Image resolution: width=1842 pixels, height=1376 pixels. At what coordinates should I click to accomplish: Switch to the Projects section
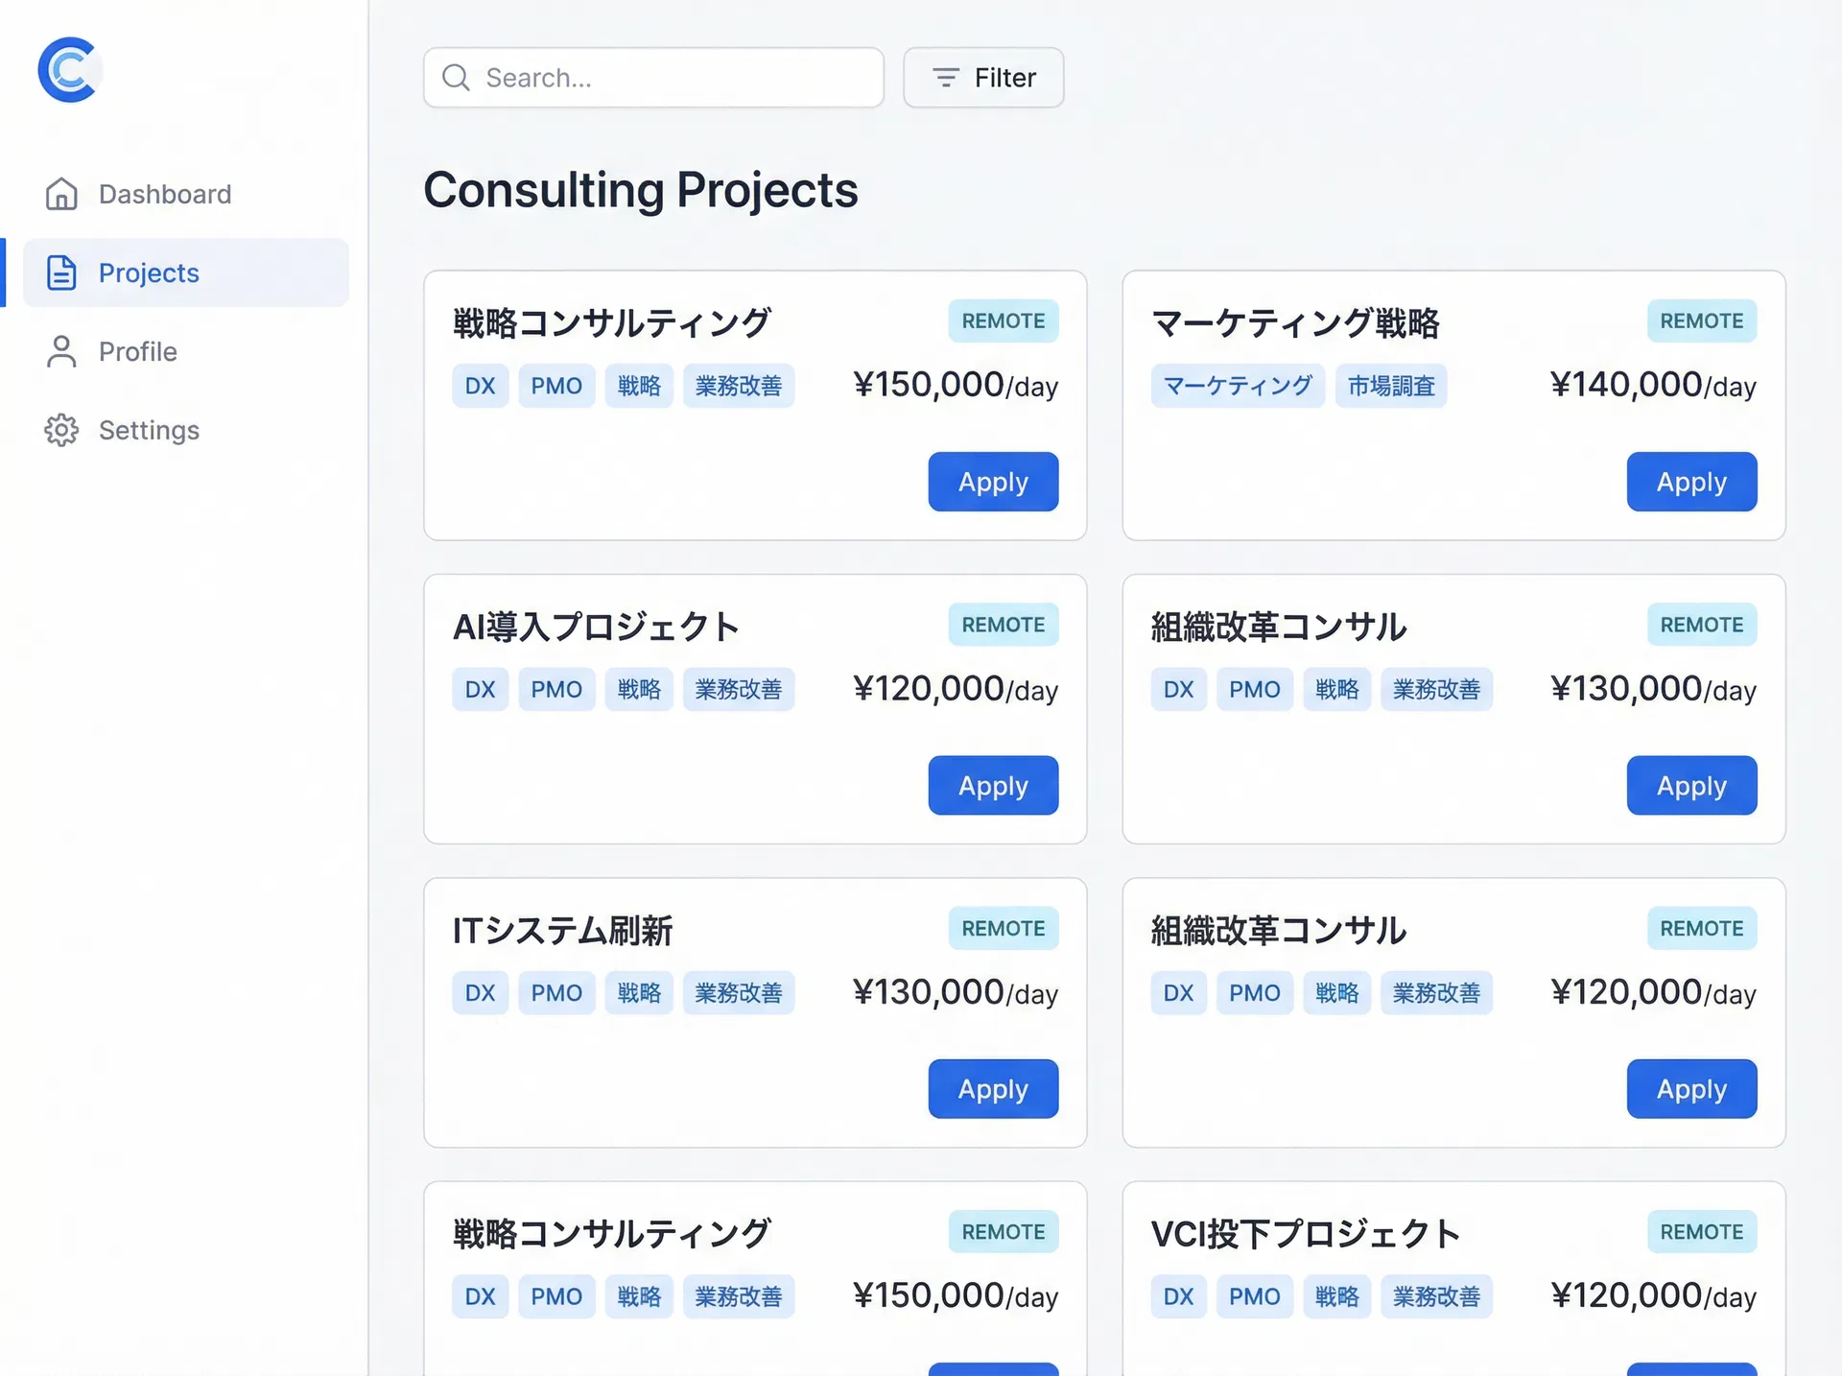tap(149, 273)
